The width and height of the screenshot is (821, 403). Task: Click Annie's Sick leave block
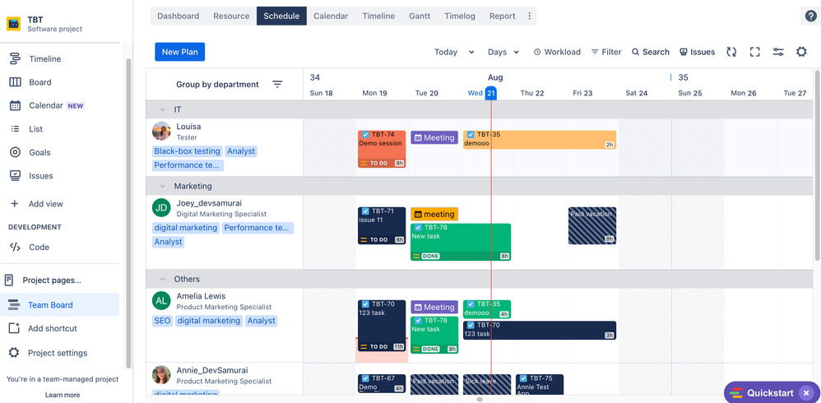tap(487, 385)
